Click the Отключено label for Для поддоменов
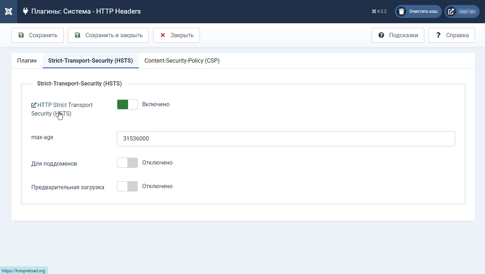The image size is (485, 274). [x=157, y=163]
